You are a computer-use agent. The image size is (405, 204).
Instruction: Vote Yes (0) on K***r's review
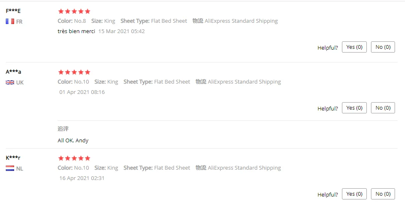(x=354, y=194)
